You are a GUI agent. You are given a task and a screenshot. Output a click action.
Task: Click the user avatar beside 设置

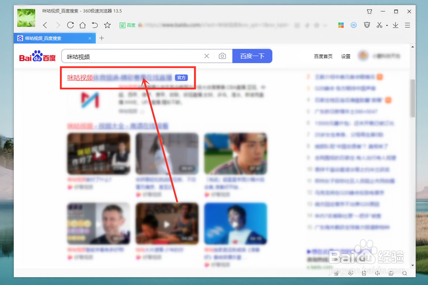click(x=363, y=56)
